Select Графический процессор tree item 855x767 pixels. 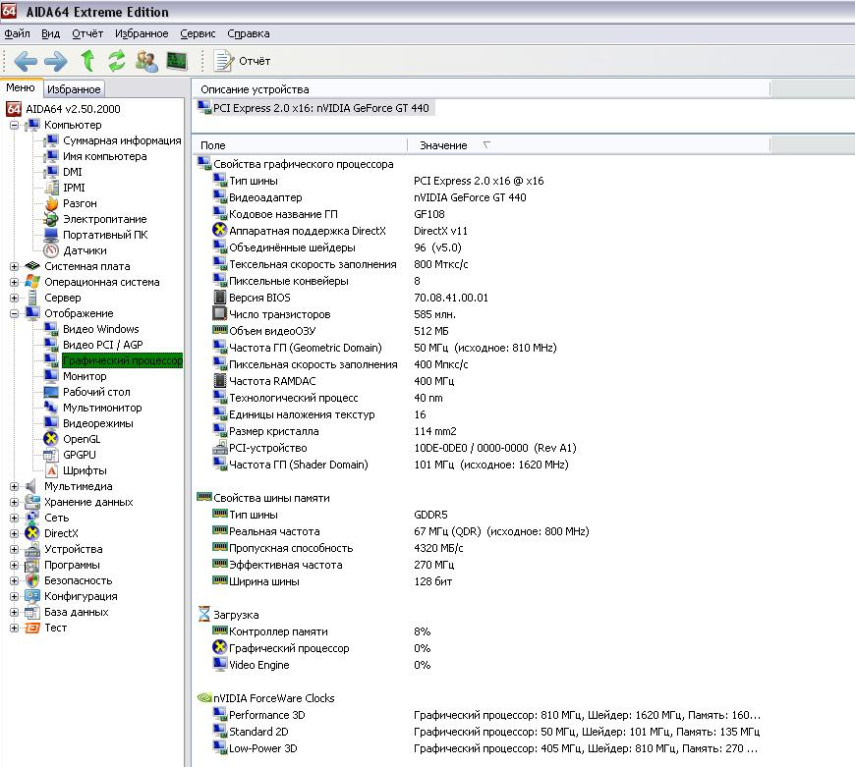(122, 360)
